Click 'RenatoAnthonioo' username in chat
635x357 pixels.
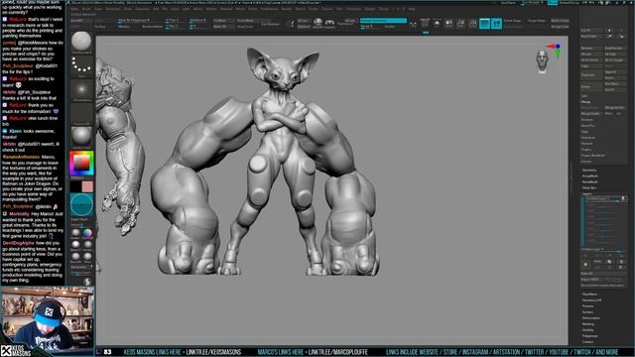[x=21, y=157]
